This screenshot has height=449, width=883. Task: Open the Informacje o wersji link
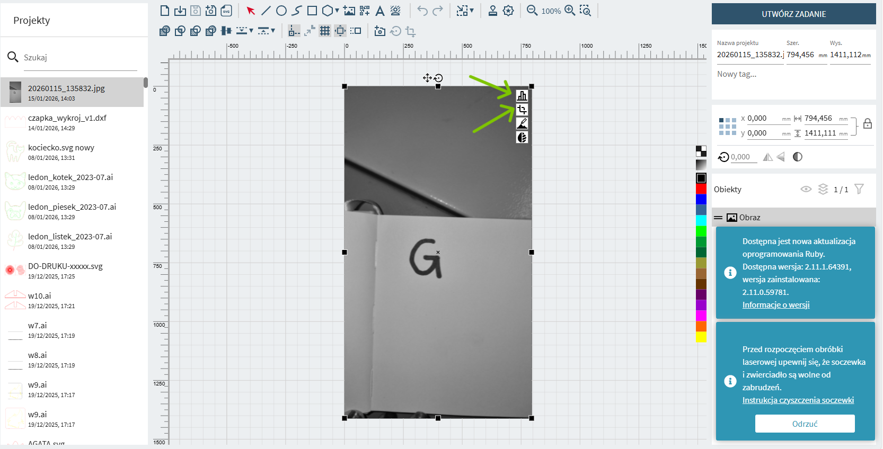click(775, 305)
